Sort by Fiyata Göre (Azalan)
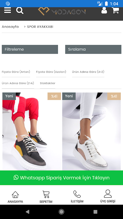 (x=51, y=72)
